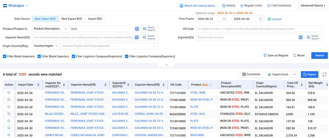Click Export Excel button
The image size is (329, 138).
point(278,74)
